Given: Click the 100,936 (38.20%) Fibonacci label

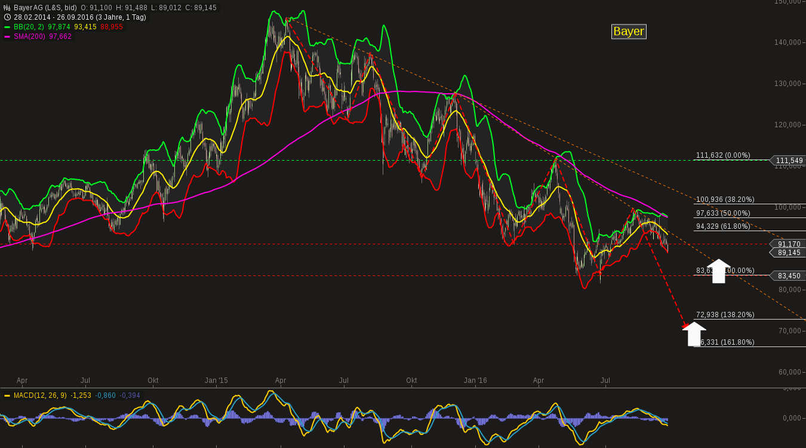Looking at the screenshot, I should click(x=725, y=200).
